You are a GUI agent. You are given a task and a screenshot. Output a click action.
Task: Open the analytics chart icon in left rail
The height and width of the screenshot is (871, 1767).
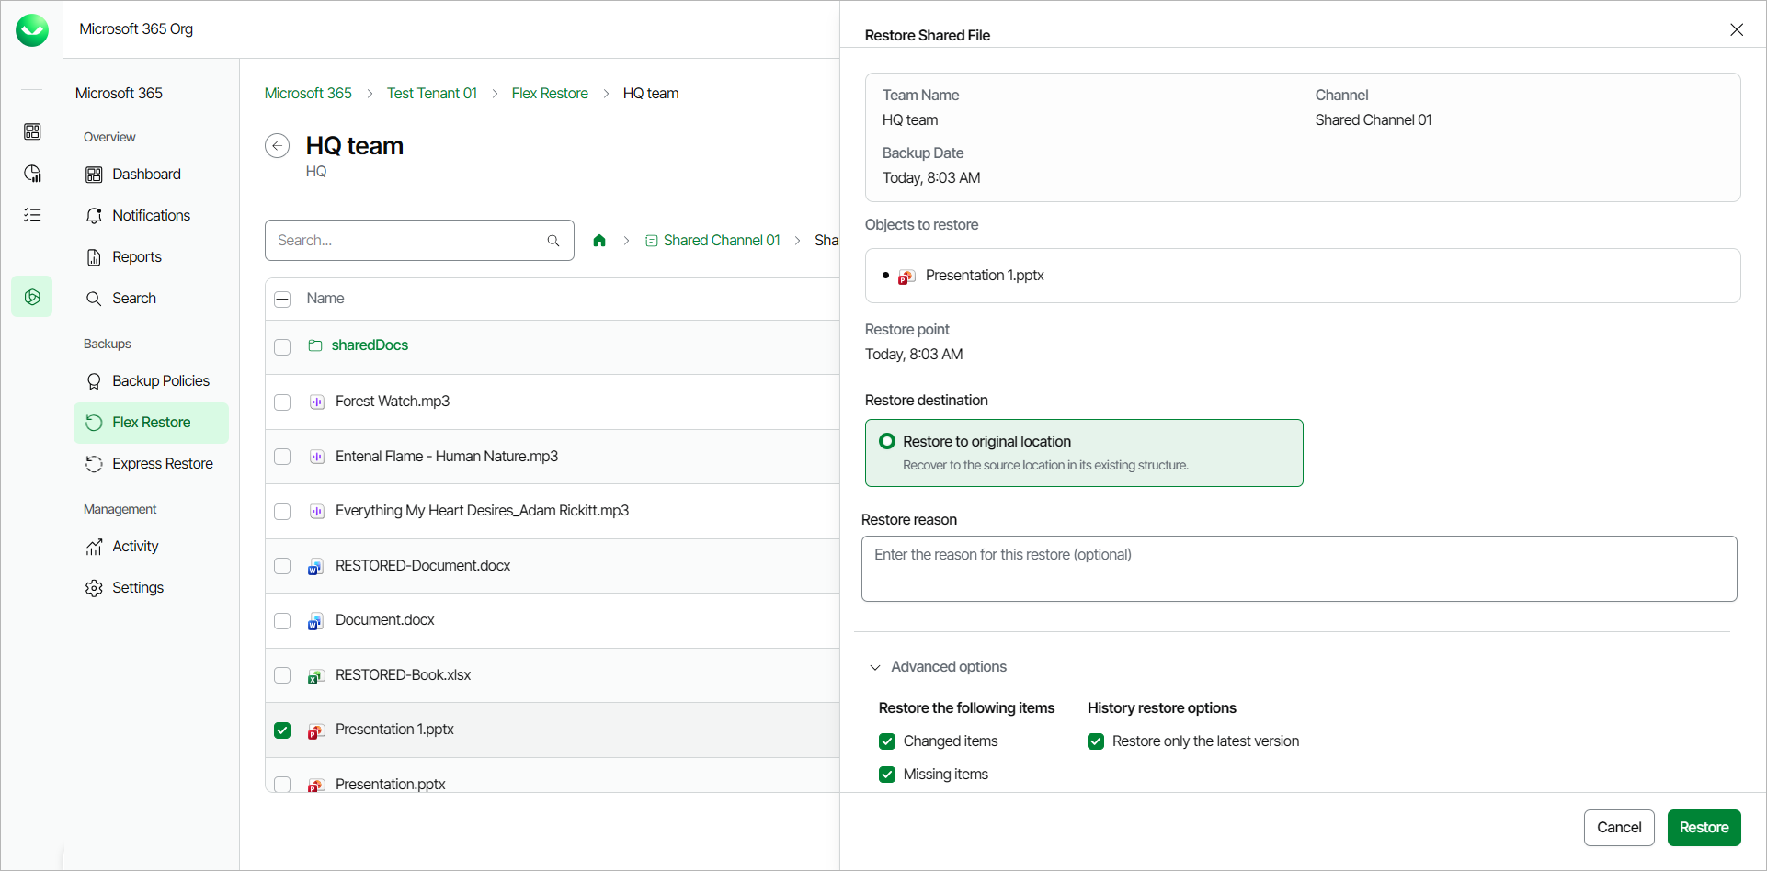[x=32, y=173]
